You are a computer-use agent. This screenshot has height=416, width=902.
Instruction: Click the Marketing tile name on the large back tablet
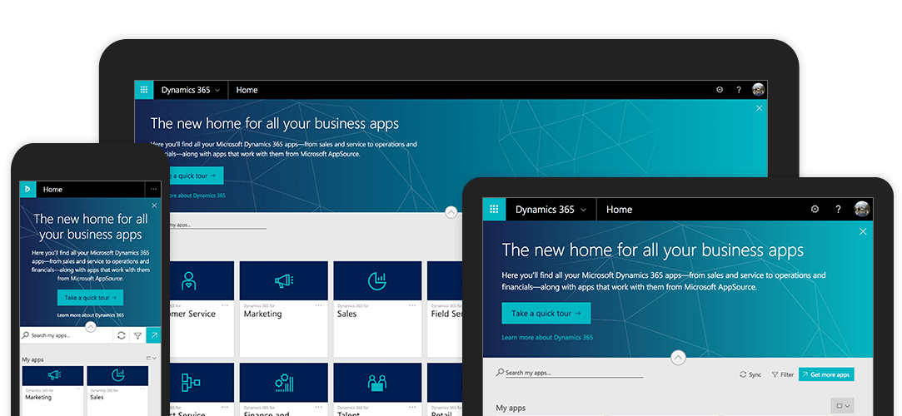[263, 314]
